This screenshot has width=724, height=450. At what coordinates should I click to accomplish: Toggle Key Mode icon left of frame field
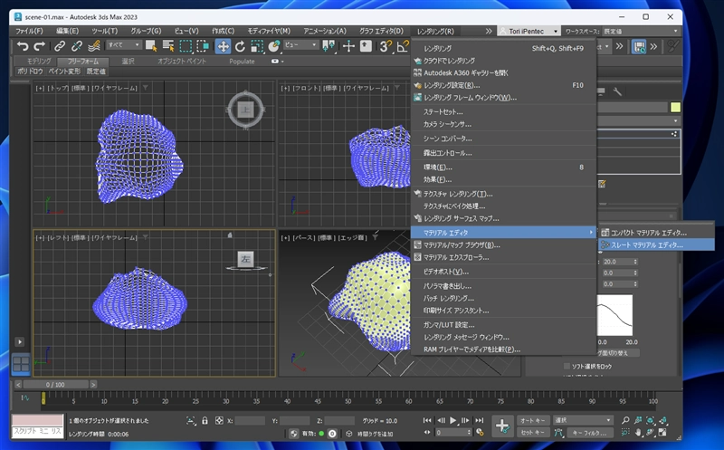coord(427,433)
